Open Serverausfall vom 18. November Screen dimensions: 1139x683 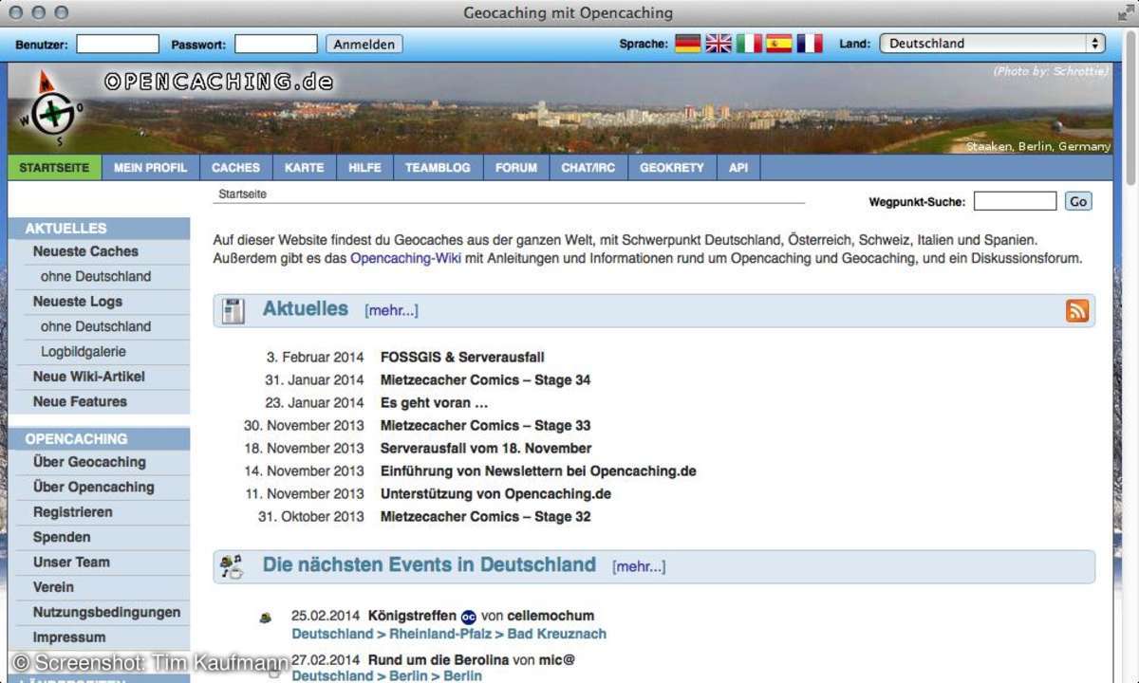[x=486, y=449]
